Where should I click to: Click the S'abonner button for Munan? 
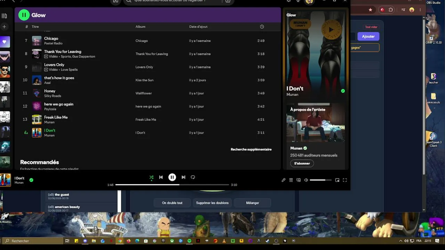click(302, 163)
